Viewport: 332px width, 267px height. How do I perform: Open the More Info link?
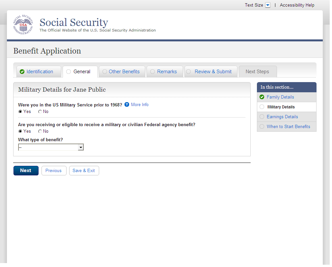[140, 105]
